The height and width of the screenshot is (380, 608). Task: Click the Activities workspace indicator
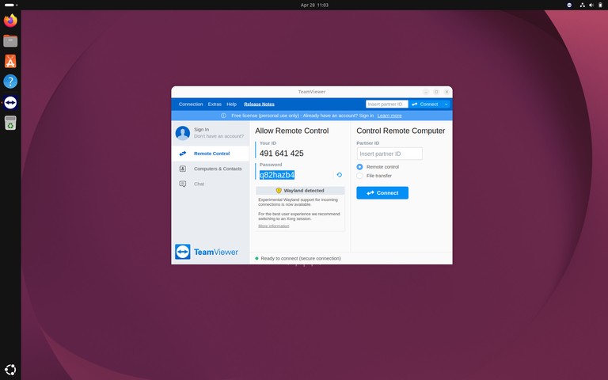click(x=11, y=5)
